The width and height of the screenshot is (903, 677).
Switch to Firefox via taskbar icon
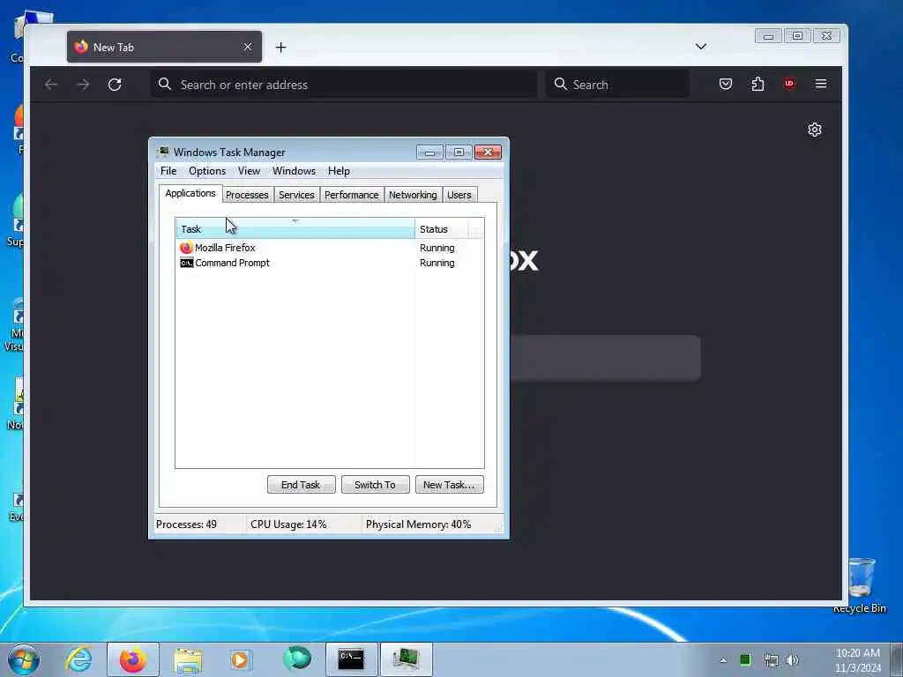click(133, 659)
